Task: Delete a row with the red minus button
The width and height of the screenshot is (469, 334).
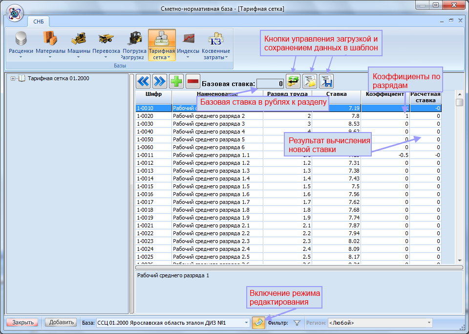Action: [x=192, y=81]
